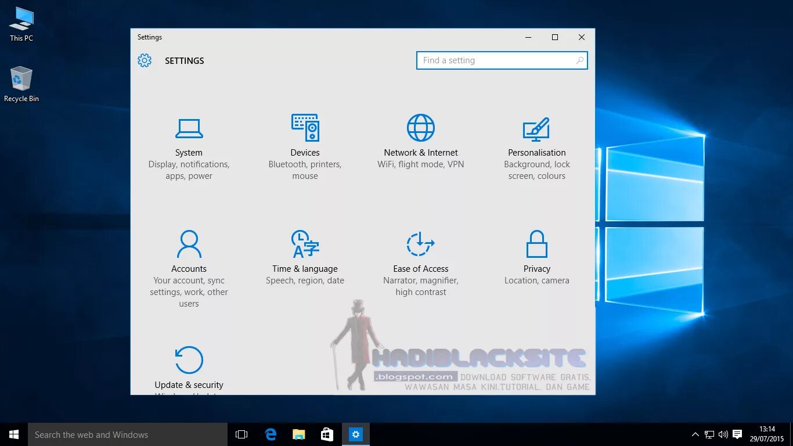Open the Store from the taskbar
Viewport: 793px width, 446px height.
pyautogui.click(x=327, y=434)
